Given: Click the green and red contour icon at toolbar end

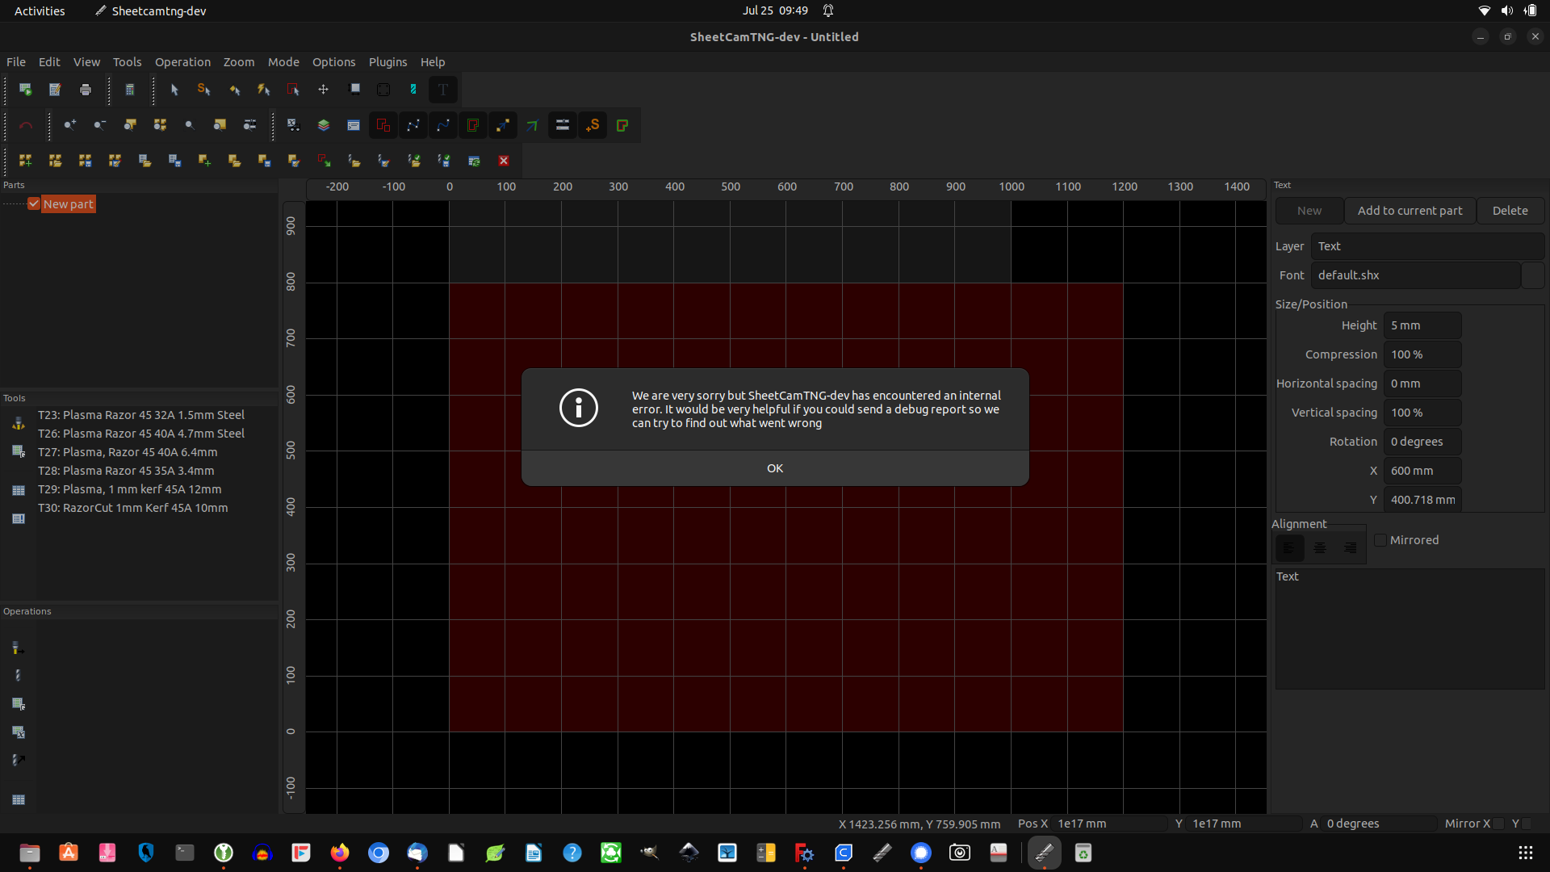Looking at the screenshot, I should 622,125.
